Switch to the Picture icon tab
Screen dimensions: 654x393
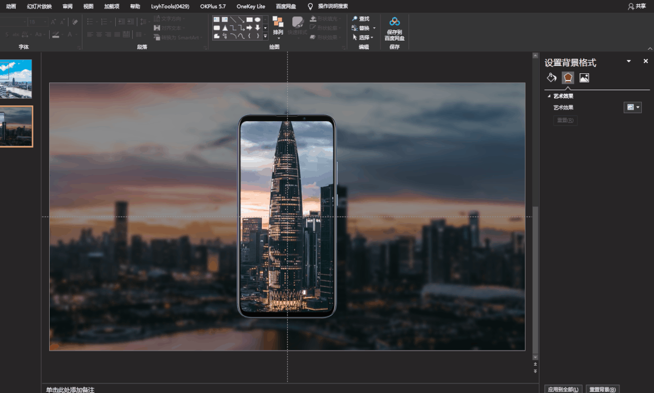584,78
